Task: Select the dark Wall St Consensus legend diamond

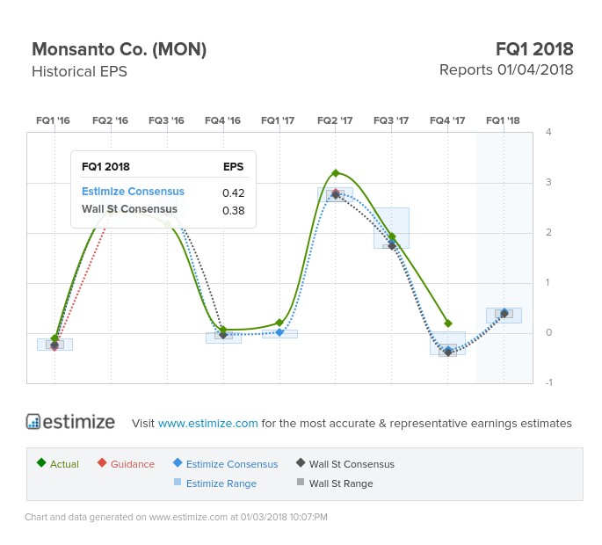Action: (x=301, y=462)
